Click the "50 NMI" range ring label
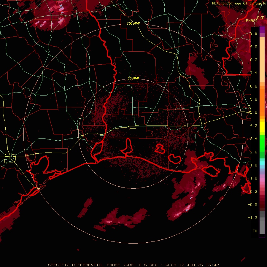Image resolution: width=267 pixels, height=267 pixels. 133,79
